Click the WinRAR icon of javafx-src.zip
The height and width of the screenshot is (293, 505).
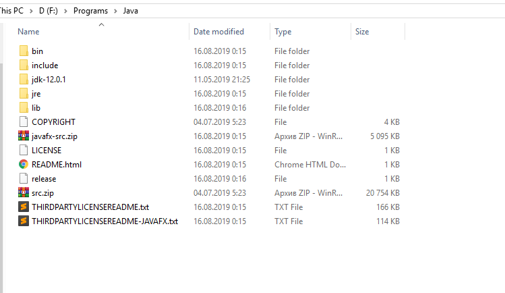click(x=24, y=136)
